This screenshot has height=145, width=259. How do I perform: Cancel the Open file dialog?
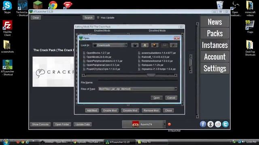[x=171, y=98]
